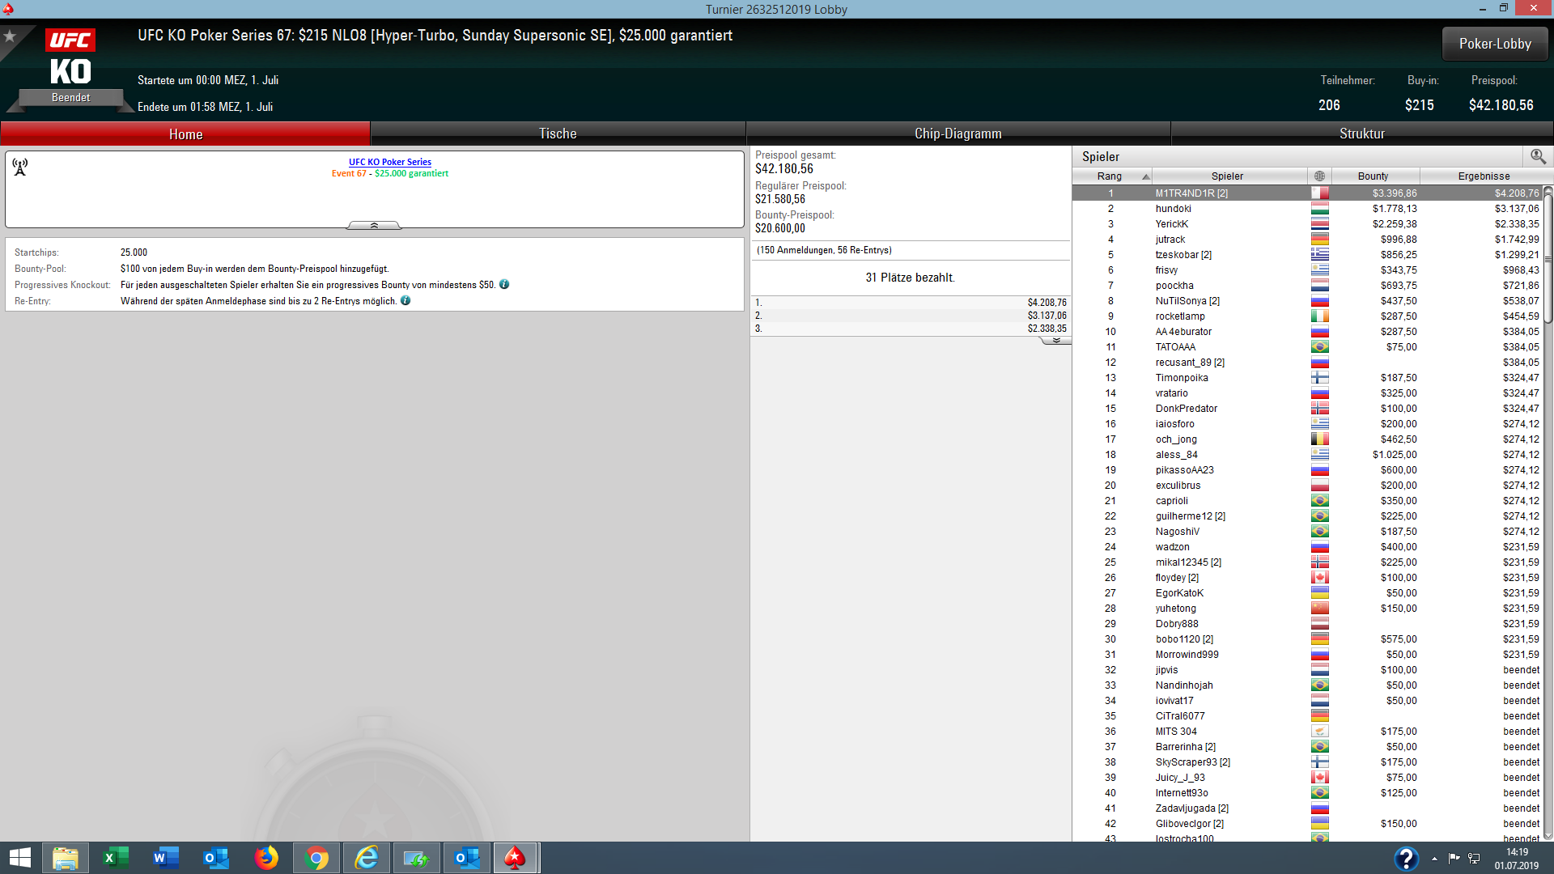Open the Chip-Diagramm tab

(x=957, y=134)
